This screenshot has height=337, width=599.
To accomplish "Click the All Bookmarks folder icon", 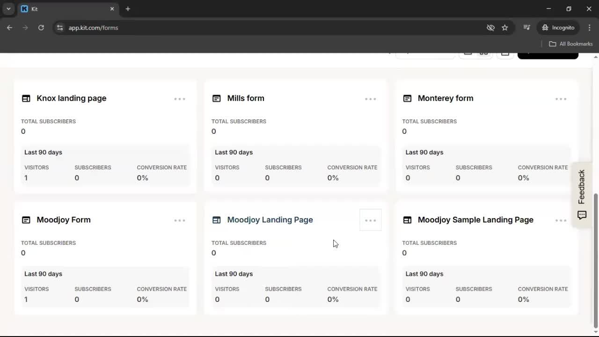I will tap(552, 44).
